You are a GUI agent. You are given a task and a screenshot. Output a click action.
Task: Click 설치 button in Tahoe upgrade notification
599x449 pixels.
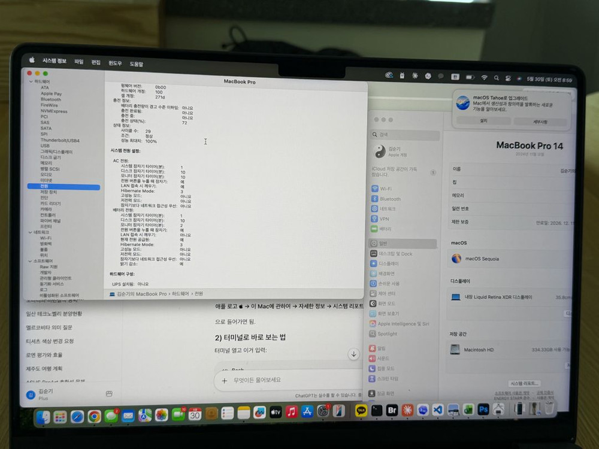pyautogui.click(x=483, y=121)
